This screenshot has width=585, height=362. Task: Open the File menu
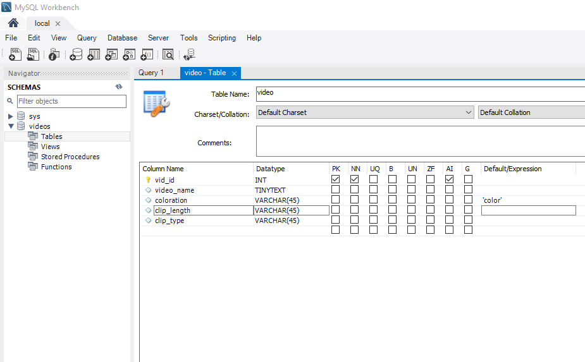[11, 38]
